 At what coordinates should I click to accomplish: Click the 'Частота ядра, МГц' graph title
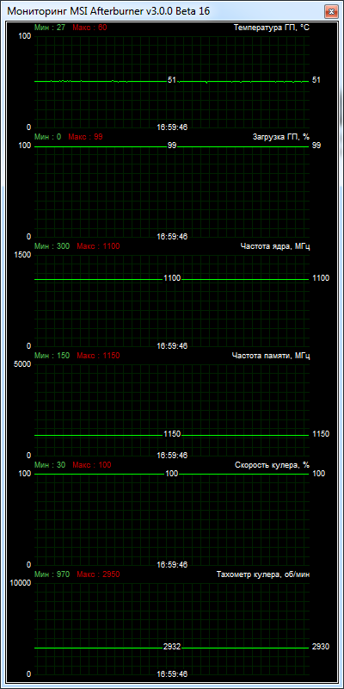tap(275, 246)
